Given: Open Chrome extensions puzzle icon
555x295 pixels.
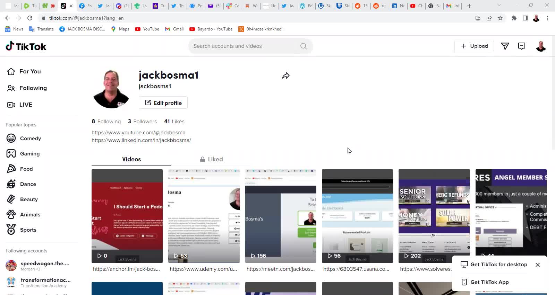Looking at the screenshot, I should click(x=514, y=18).
